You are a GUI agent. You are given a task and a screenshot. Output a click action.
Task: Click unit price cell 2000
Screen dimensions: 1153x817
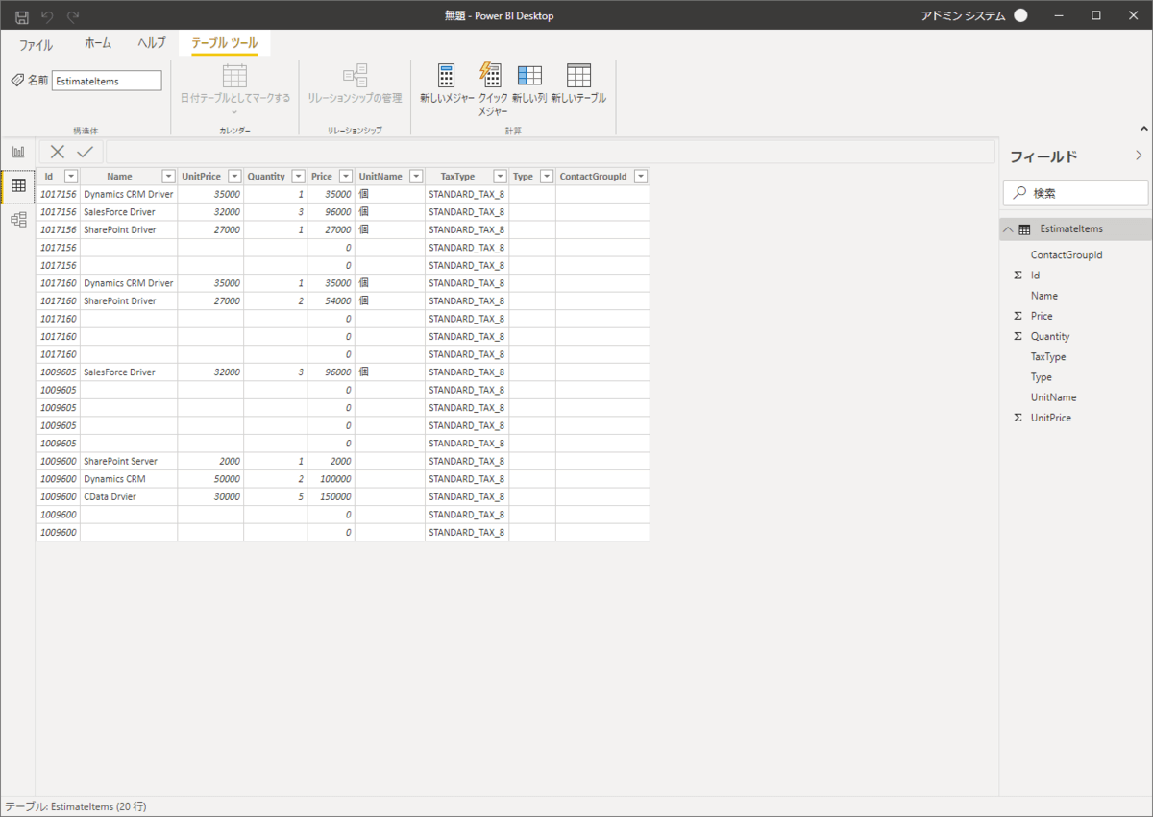(210, 461)
